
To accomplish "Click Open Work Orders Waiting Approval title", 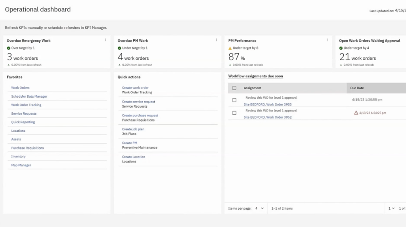I will (370, 41).
